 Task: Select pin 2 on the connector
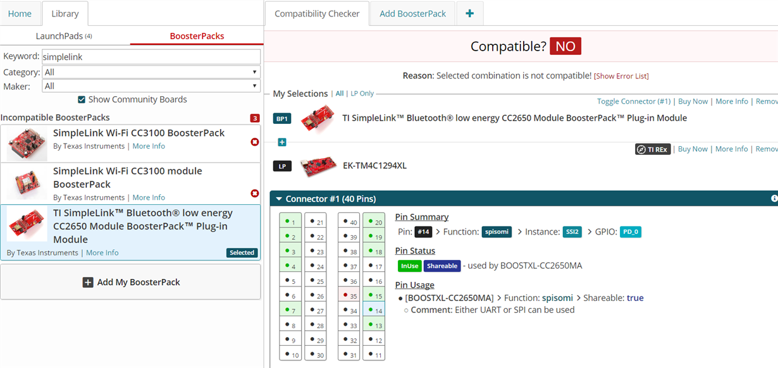[290, 236]
